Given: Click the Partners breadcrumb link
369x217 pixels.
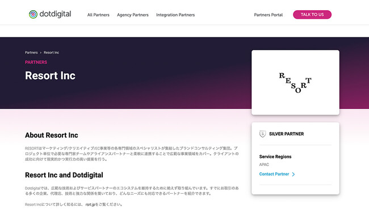Looking at the screenshot, I should point(31,53).
